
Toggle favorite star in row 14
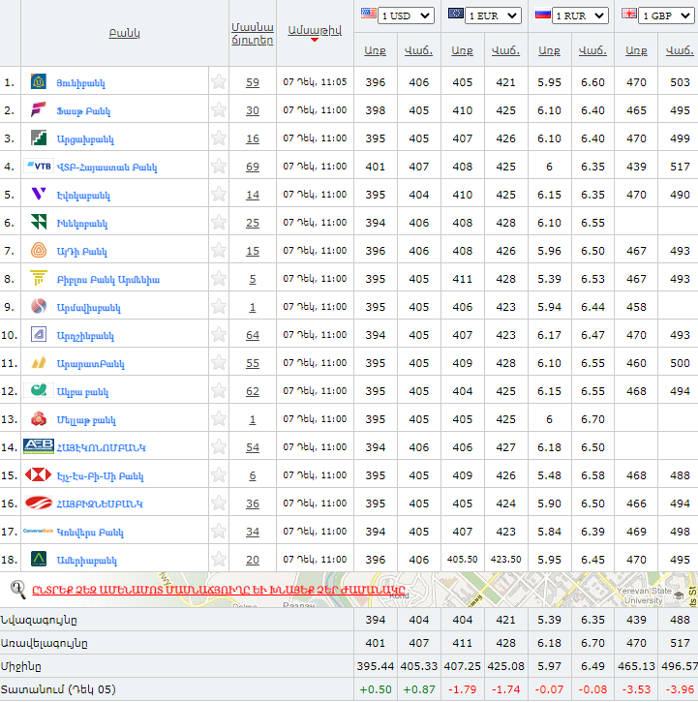(219, 446)
